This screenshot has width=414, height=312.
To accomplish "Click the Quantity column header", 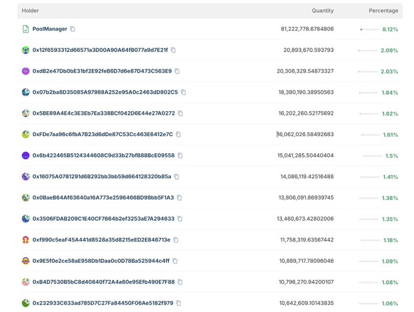I will pyautogui.click(x=323, y=10).
